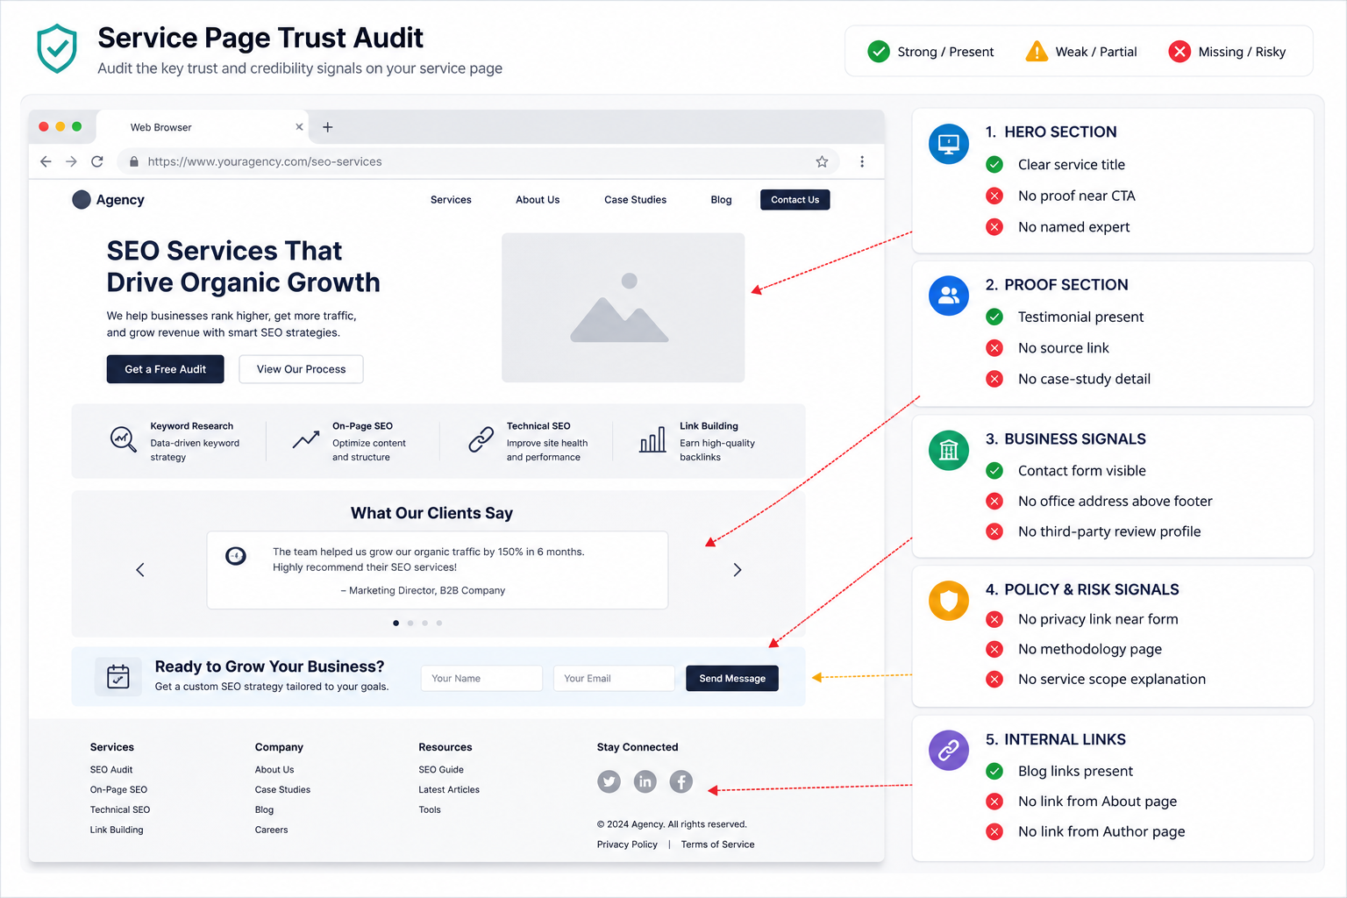Open the browser three-dot menu
The height and width of the screenshot is (898, 1347).
click(862, 161)
